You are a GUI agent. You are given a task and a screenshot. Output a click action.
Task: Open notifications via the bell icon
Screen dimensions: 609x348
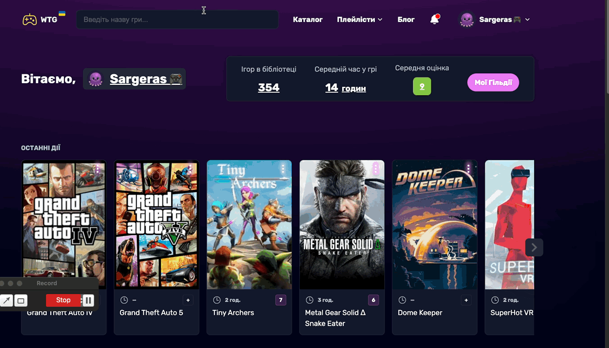434,19
